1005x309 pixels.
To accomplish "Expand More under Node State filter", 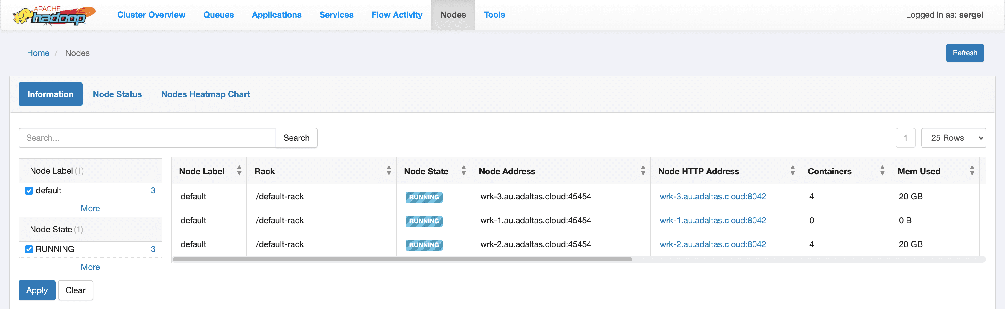I will pyautogui.click(x=90, y=267).
